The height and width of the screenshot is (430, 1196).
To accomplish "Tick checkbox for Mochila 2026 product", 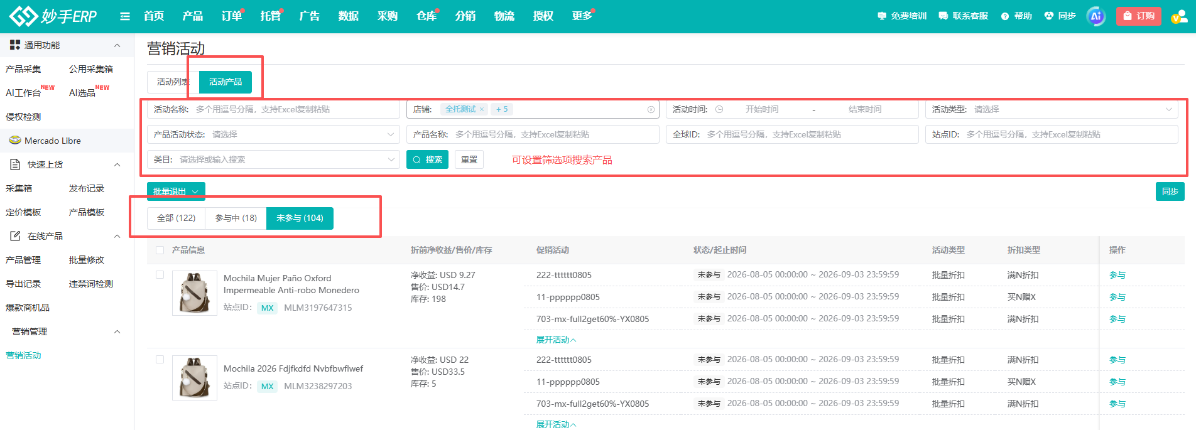I will [x=160, y=360].
